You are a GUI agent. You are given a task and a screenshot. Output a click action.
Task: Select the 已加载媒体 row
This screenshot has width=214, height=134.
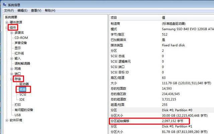162,40
